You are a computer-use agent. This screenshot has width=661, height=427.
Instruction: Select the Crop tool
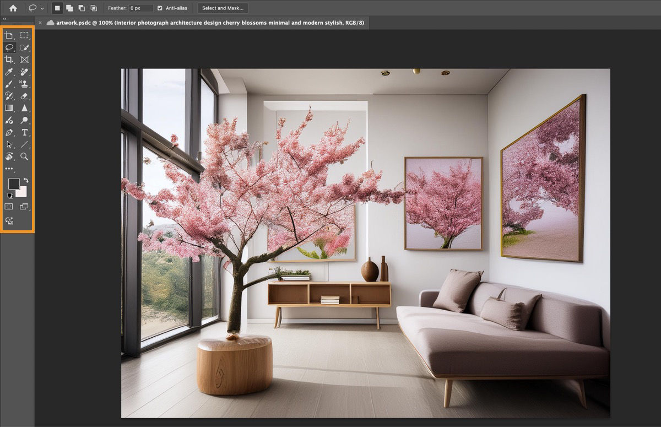tap(9, 60)
